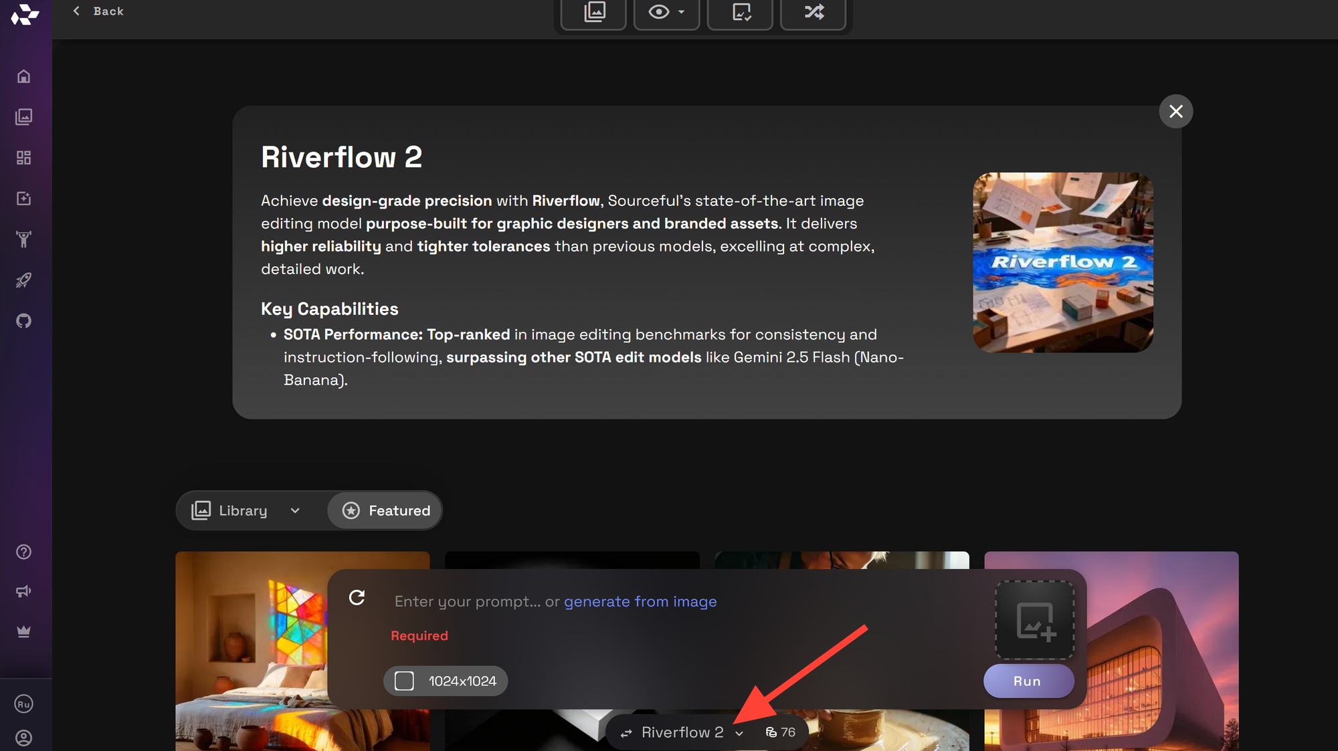Click the refresh prompt icon
The image size is (1338, 751).
pos(357,597)
